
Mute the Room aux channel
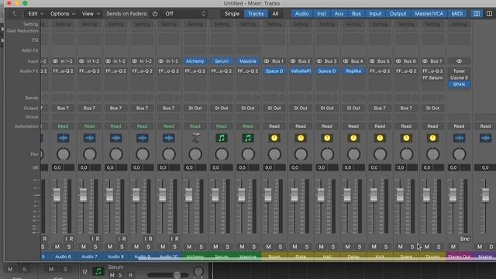268,246
